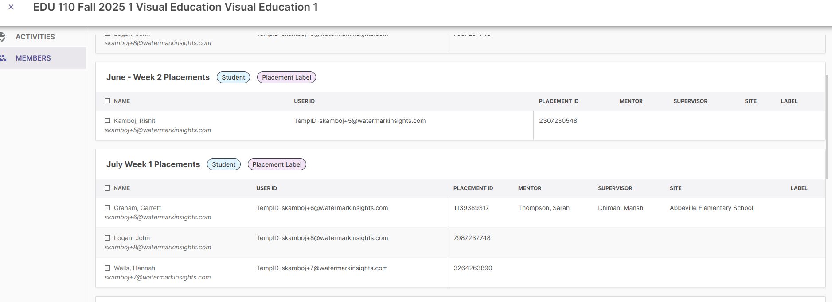Click Student tag in July Week 1
This screenshot has height=302, width=832.
pyautogui.click(x=224, y=164)
